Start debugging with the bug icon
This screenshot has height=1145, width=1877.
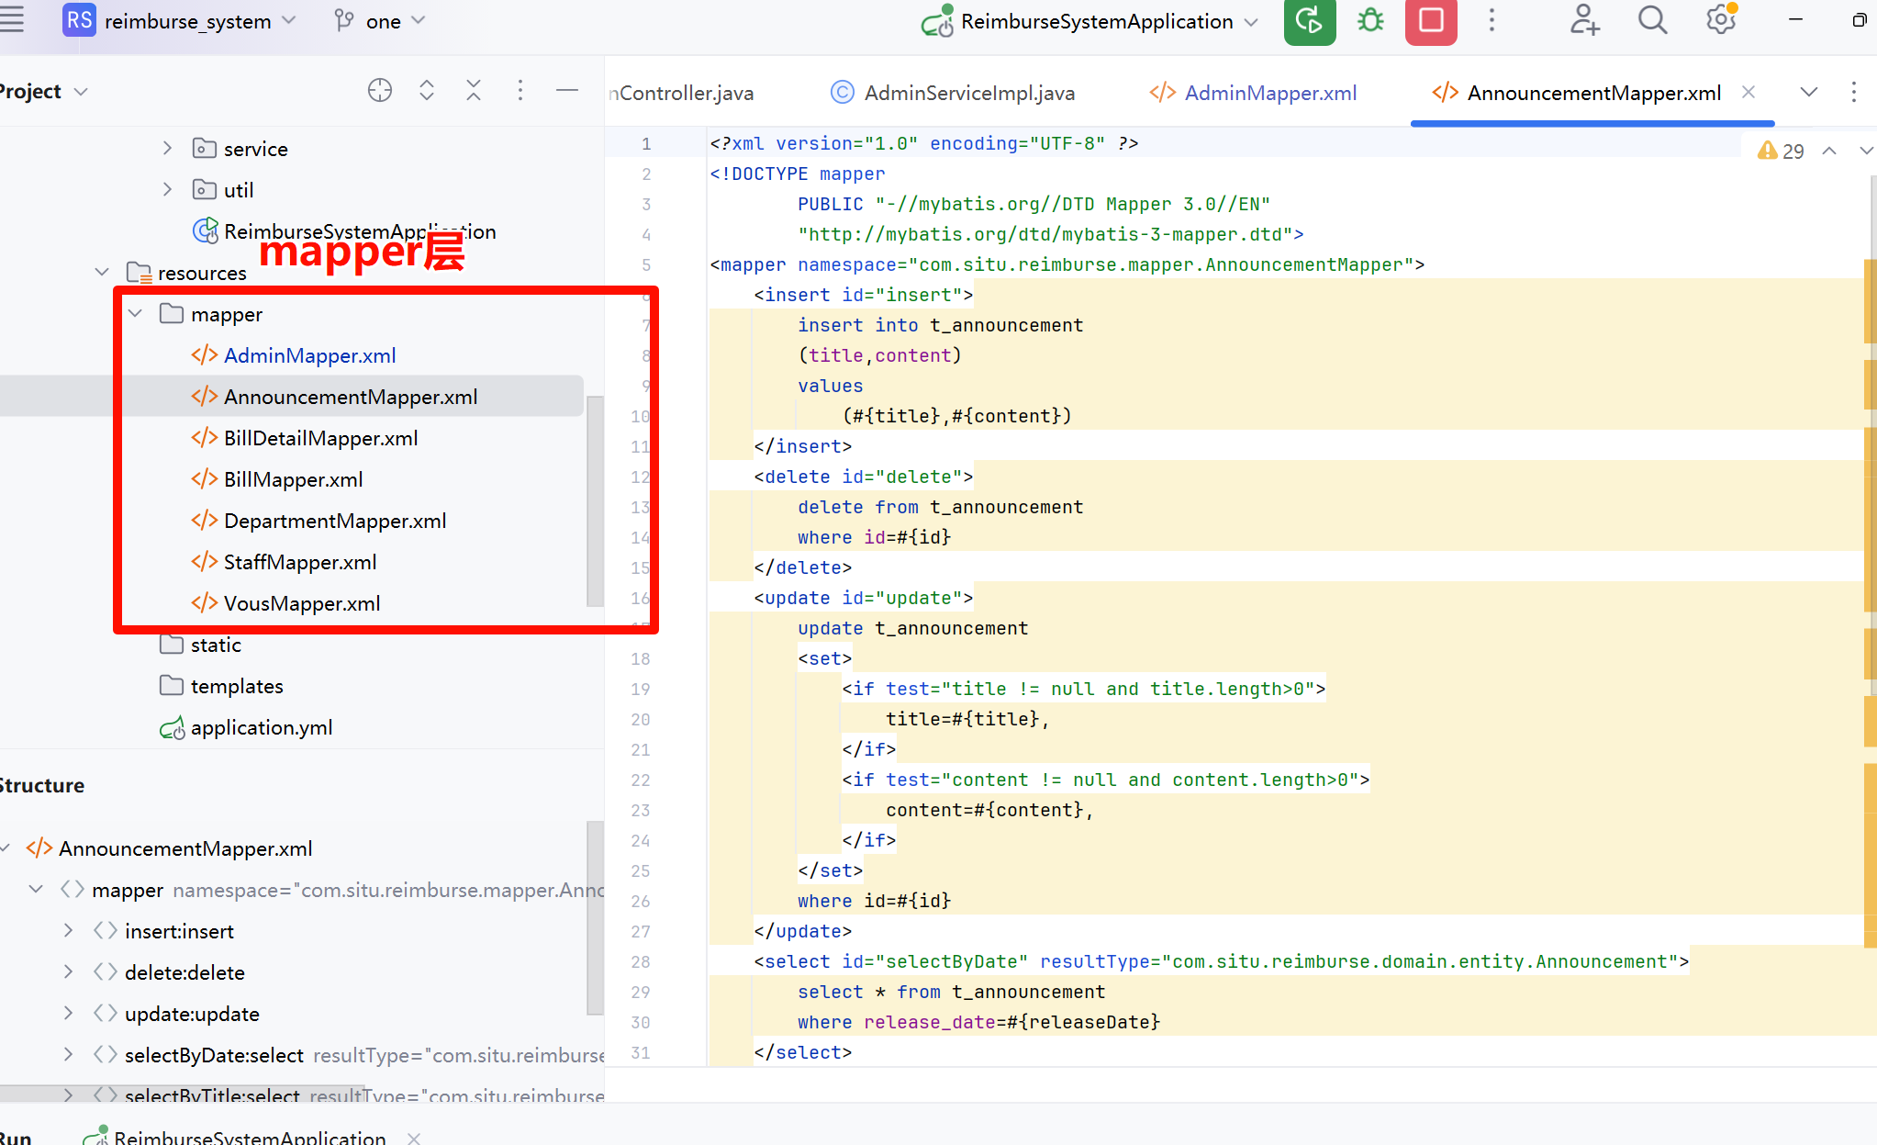click(x=1370, y=22)
